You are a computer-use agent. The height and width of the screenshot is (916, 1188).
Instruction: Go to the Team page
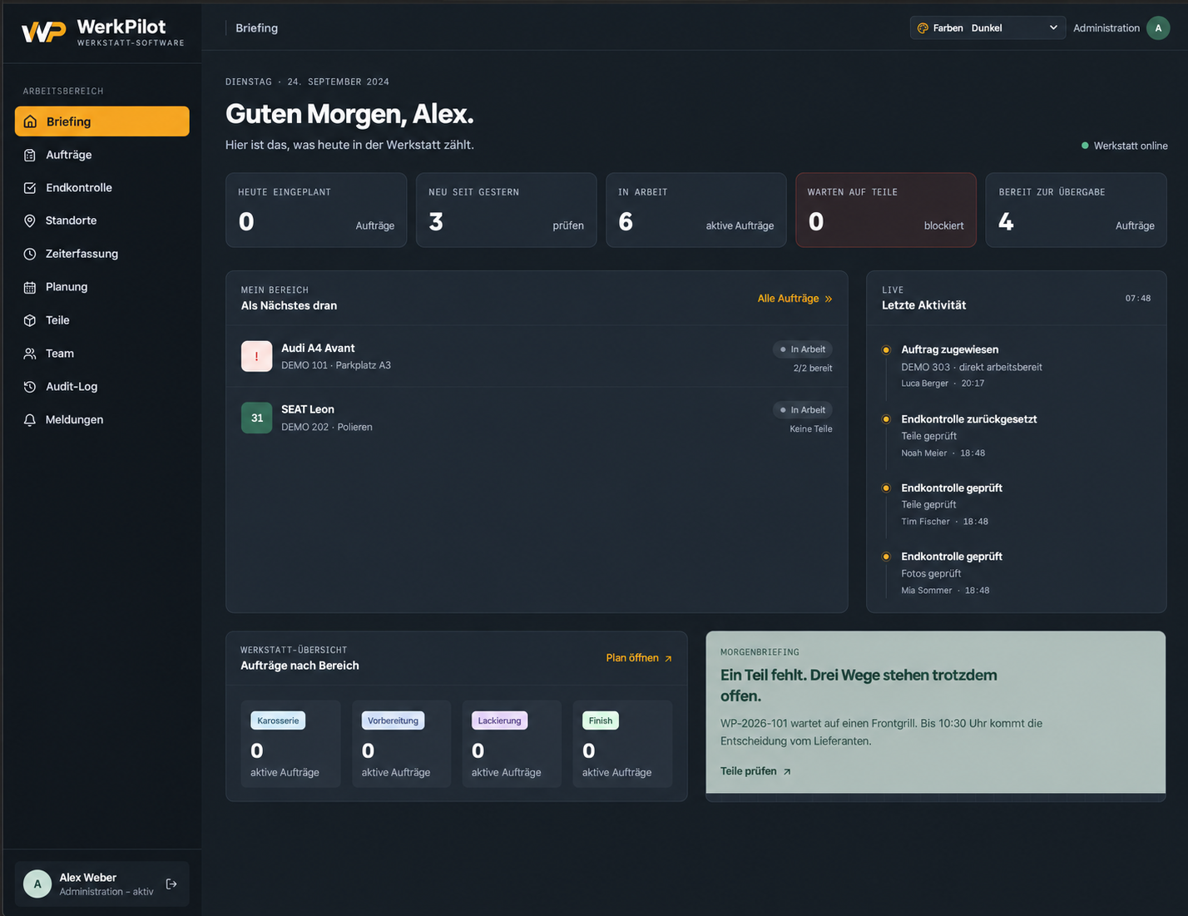pyautogui.click(x=102, y=354)
